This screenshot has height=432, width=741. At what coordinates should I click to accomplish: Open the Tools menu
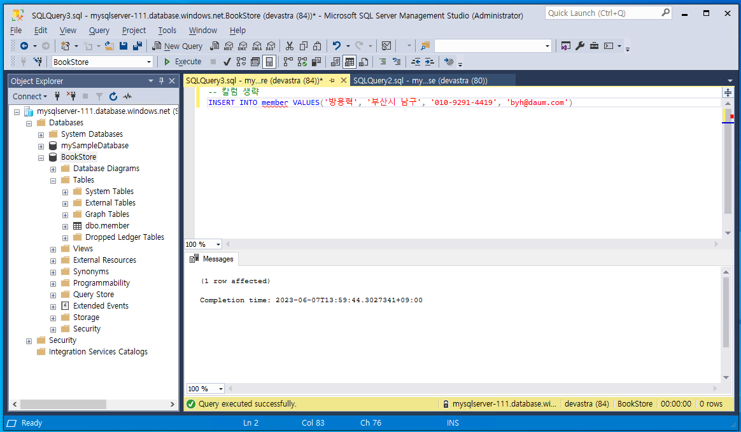(167, 30)
